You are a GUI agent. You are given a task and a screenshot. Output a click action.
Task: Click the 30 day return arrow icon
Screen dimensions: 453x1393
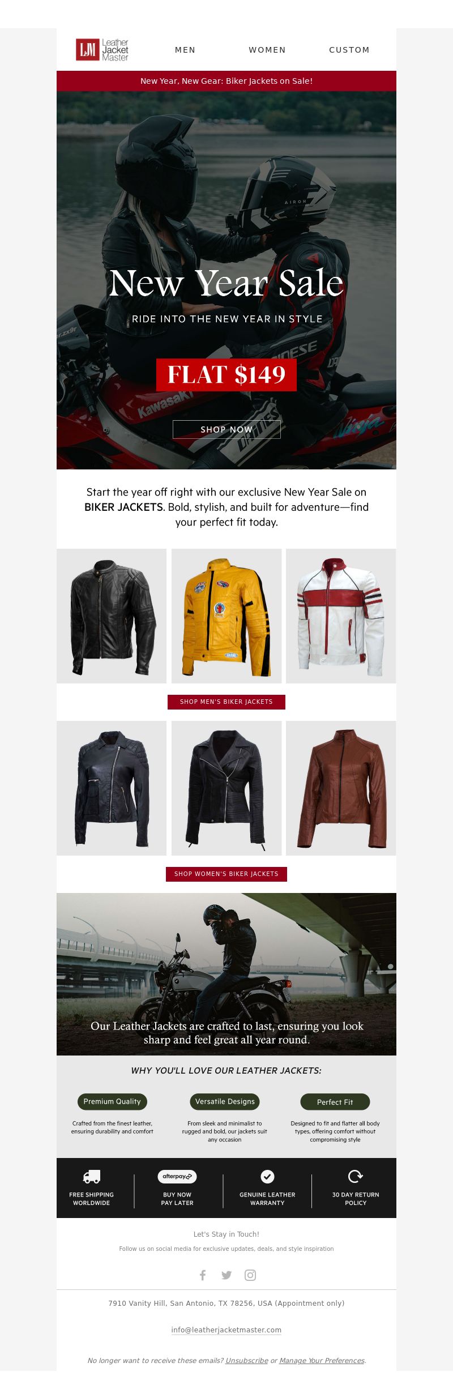point(356,1176)
